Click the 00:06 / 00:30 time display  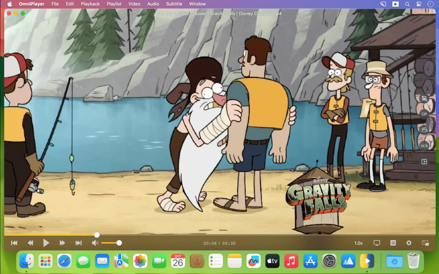point(219,243)
